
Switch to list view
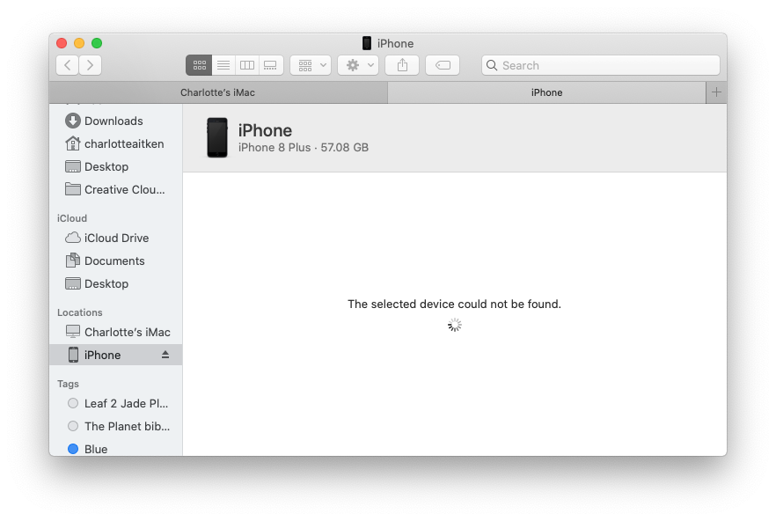click(x=223, y=65)
